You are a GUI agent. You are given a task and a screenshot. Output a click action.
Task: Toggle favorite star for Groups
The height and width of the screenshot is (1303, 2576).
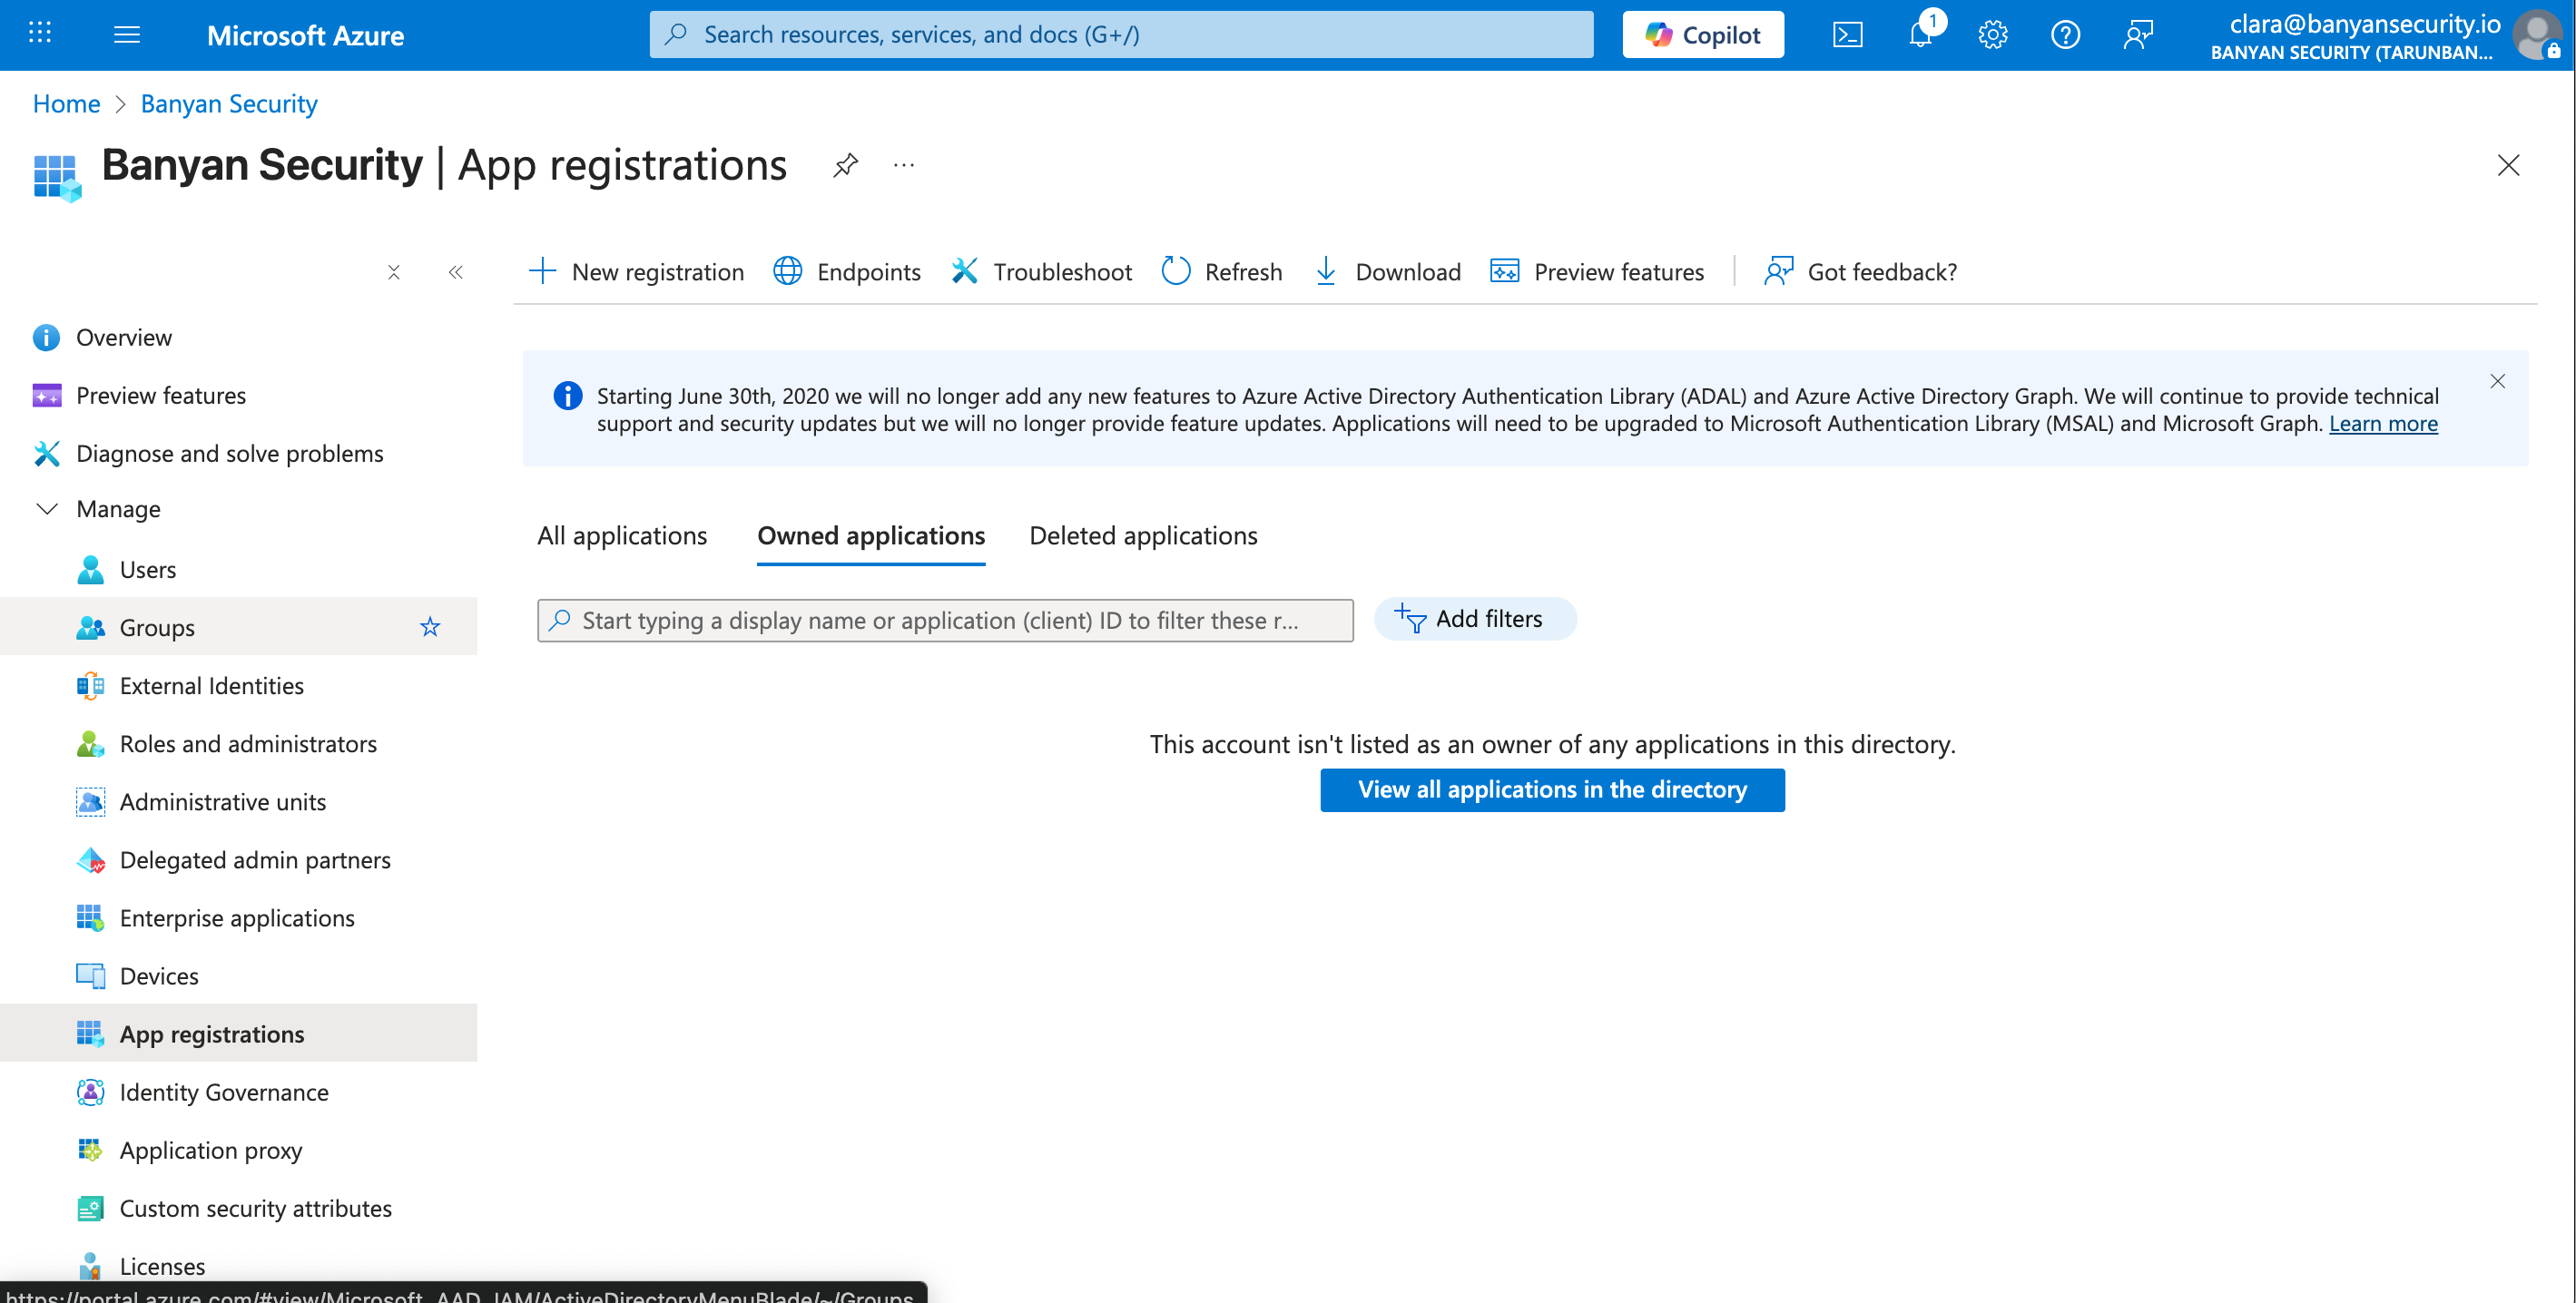click(x=430, y=627)
